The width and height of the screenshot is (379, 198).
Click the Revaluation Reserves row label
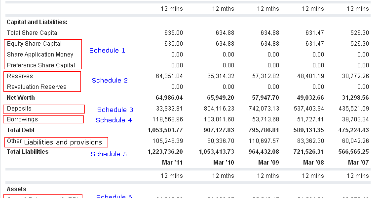(37, 87)
